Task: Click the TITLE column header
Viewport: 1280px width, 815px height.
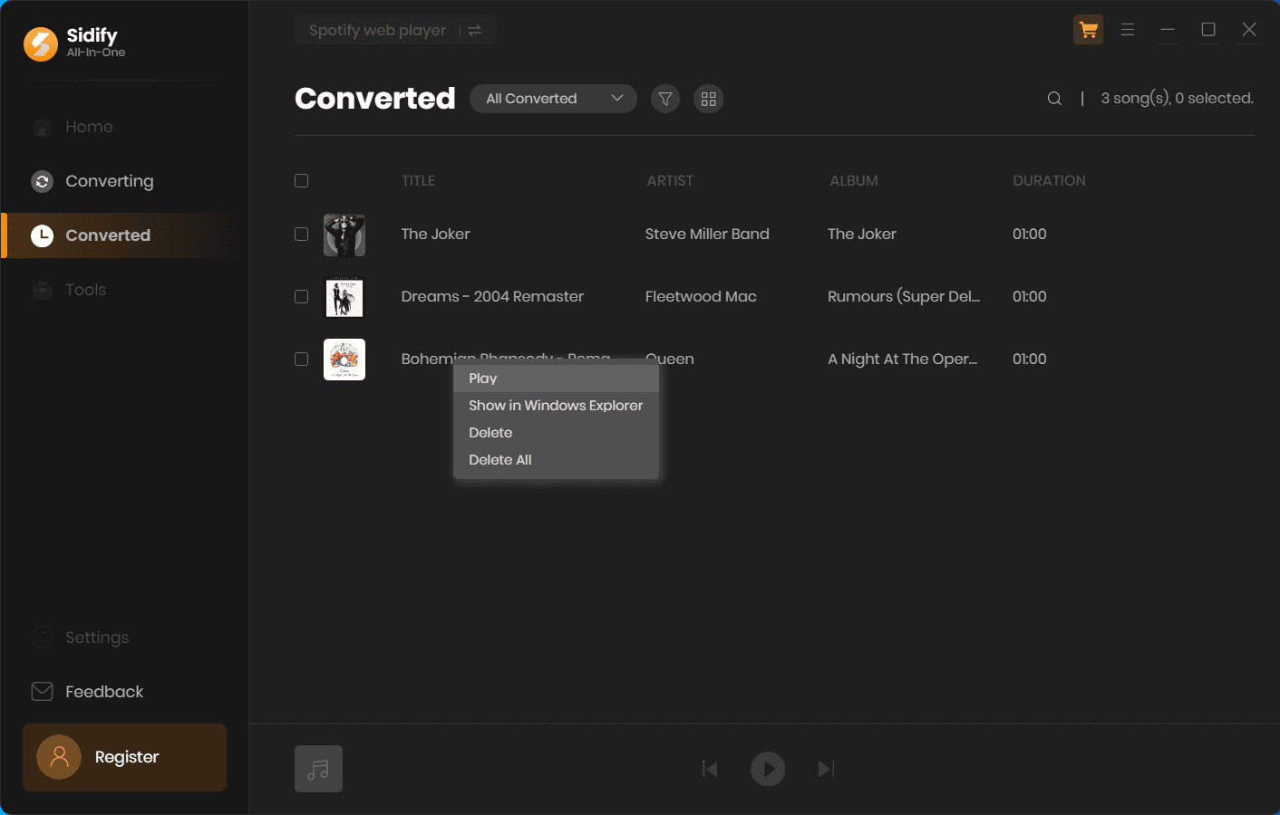Action: pyautogui.click(x=418, y=181)
